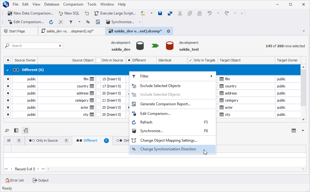
Task: Select the quick search icon below the grid
Action: pyautogui.click(x=7, y=130)
